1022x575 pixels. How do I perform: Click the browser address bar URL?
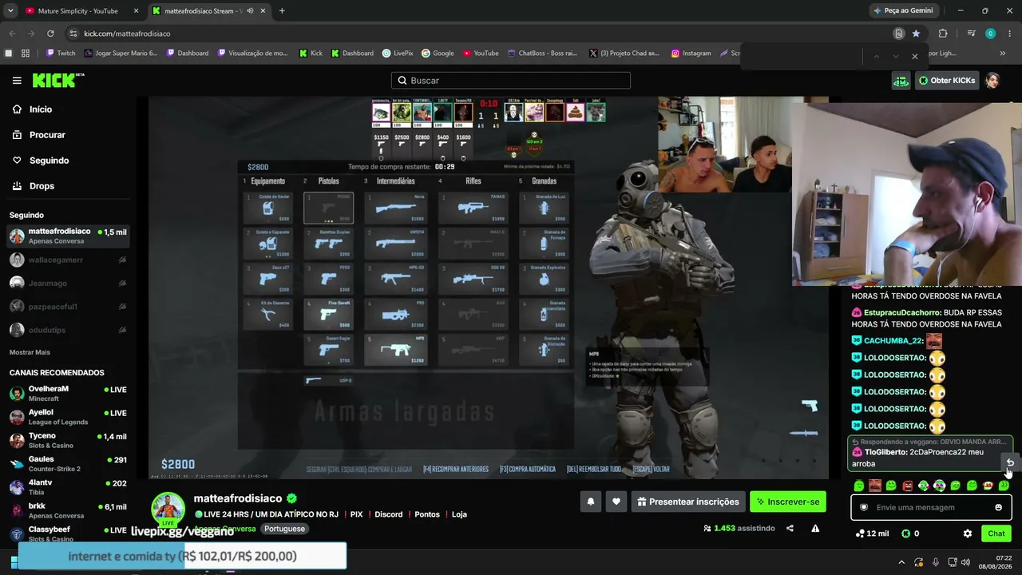(127, 34)
